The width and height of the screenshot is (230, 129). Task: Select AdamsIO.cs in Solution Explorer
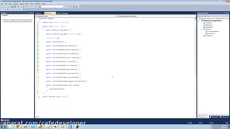click(209, 27)
